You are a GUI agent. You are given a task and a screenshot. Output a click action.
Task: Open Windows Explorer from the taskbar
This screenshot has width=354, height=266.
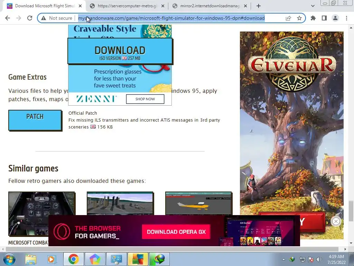(x=30, y=259)
